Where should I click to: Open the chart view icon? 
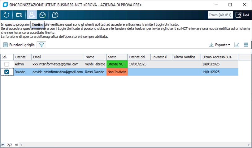237,45
